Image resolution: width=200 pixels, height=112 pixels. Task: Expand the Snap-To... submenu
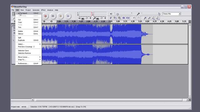click(28, 59)
